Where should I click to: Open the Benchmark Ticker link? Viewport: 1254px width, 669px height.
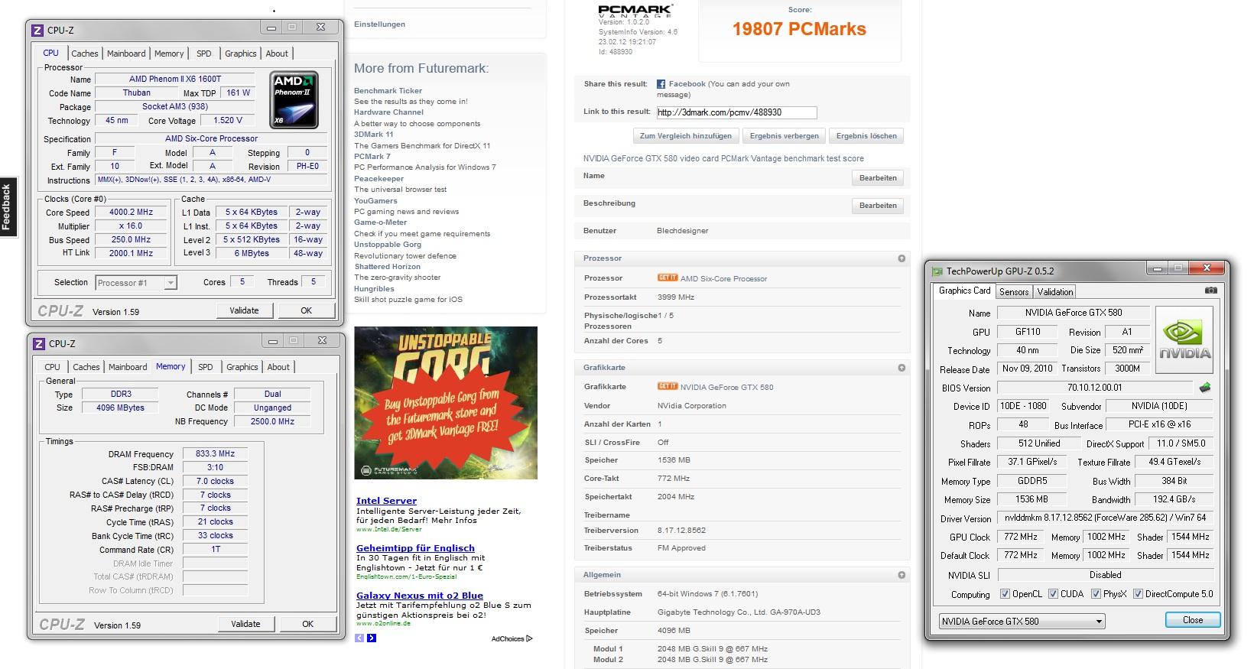pyautogui.click(x=388, y=91)
